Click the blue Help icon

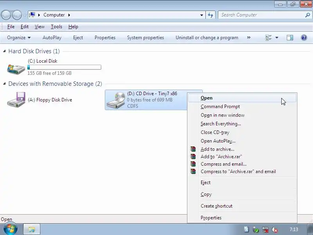point(304,38)
